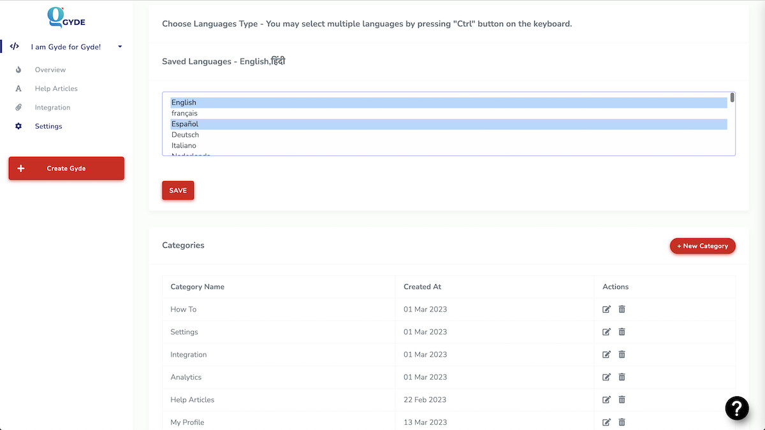The width and height of the screenshot is (765, 430).
Task: Click the Integration paperclip icon
Action: (x=18, y=108)
